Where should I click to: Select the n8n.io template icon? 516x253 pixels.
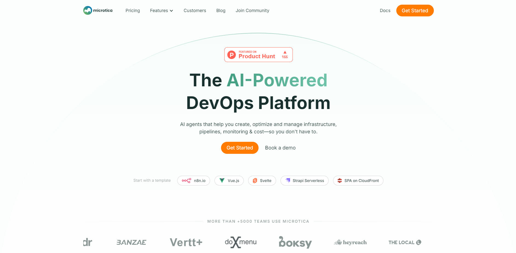(187, 181)
